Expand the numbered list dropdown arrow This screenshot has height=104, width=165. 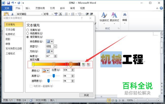tap(76, 14)
